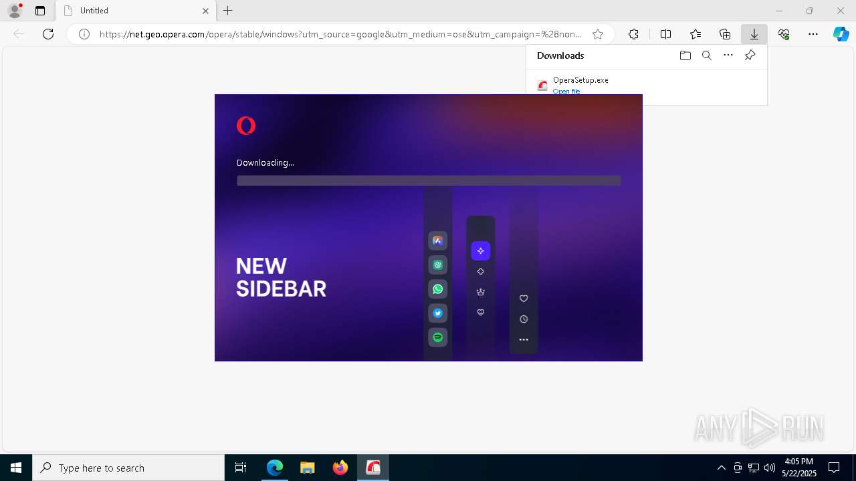Click the Edge profile avatar icon

point(15,11)
